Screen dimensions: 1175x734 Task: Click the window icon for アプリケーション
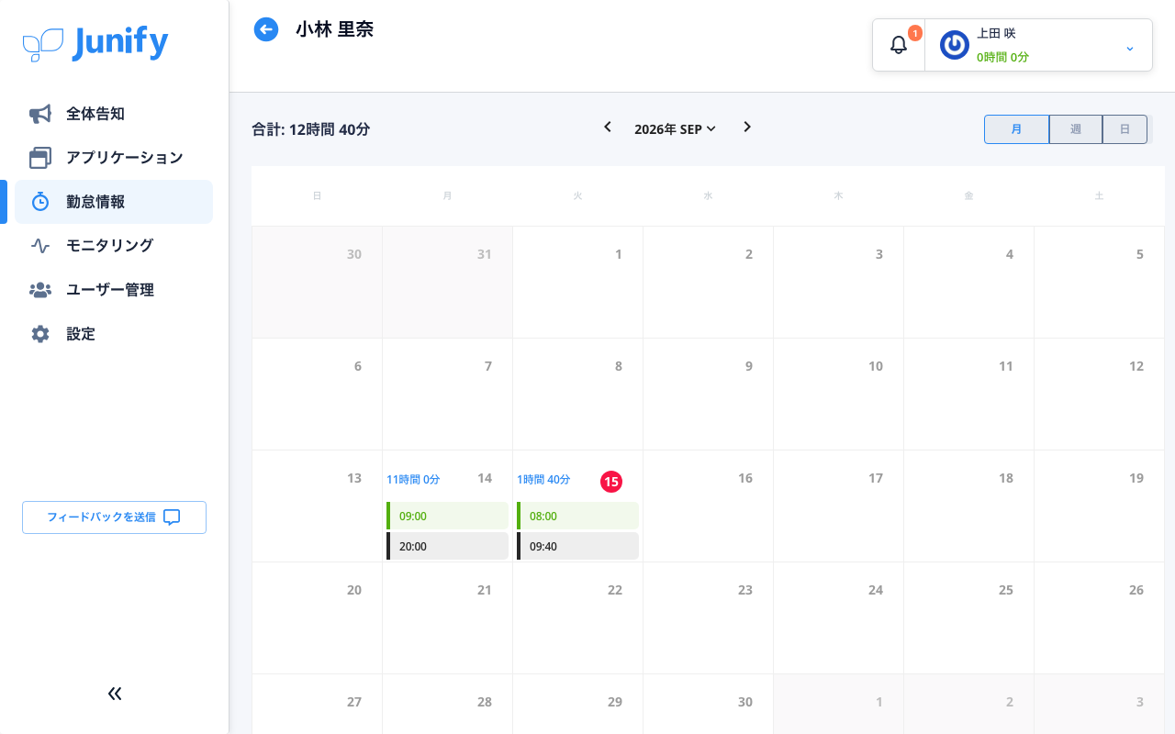tap(40, 158)
